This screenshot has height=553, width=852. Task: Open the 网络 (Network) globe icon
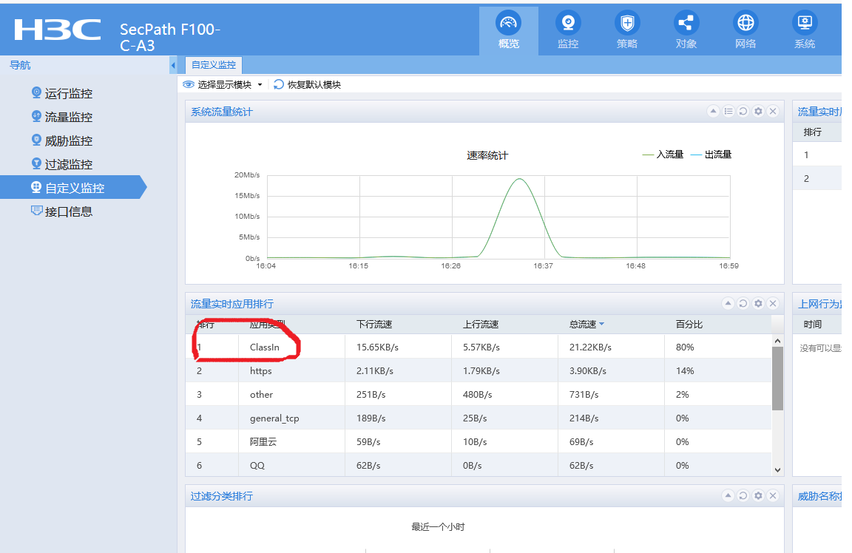(745, 30)
